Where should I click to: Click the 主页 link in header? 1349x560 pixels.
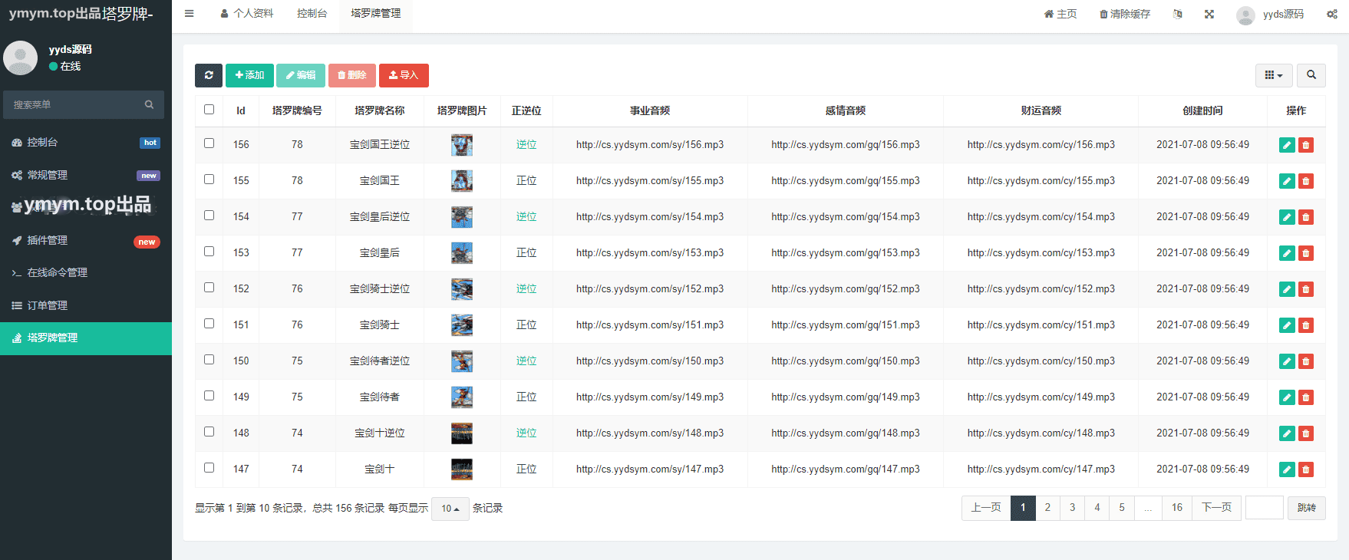click(1060, 14)
